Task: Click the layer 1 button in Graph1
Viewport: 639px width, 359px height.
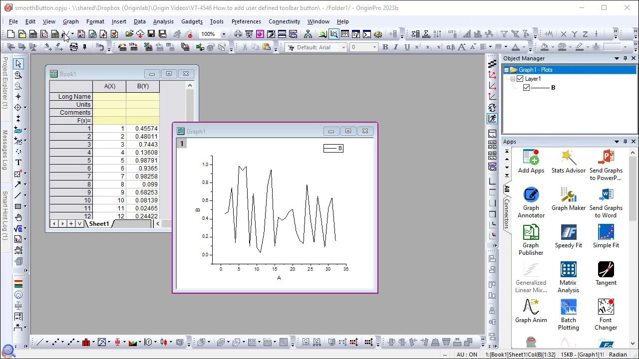Action: point(182,144)
